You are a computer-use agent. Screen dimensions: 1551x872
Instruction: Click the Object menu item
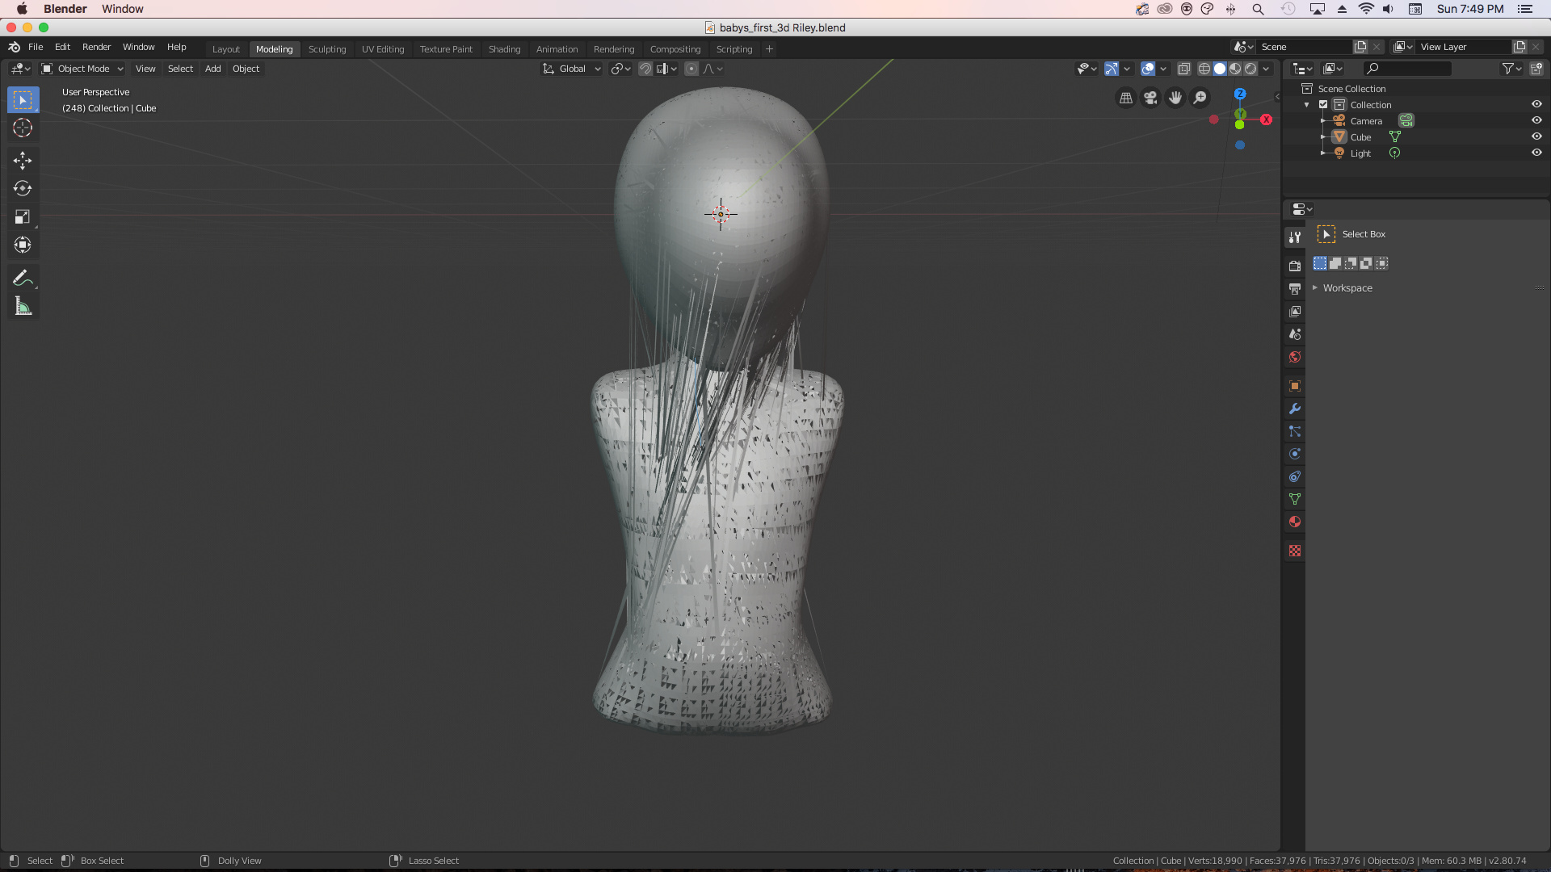[246, 68]
